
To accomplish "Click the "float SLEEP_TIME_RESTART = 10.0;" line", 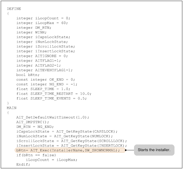I will [54, 94].
